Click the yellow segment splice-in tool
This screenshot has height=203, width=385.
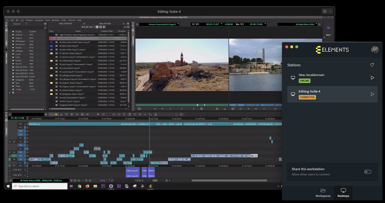pos(56,114)
